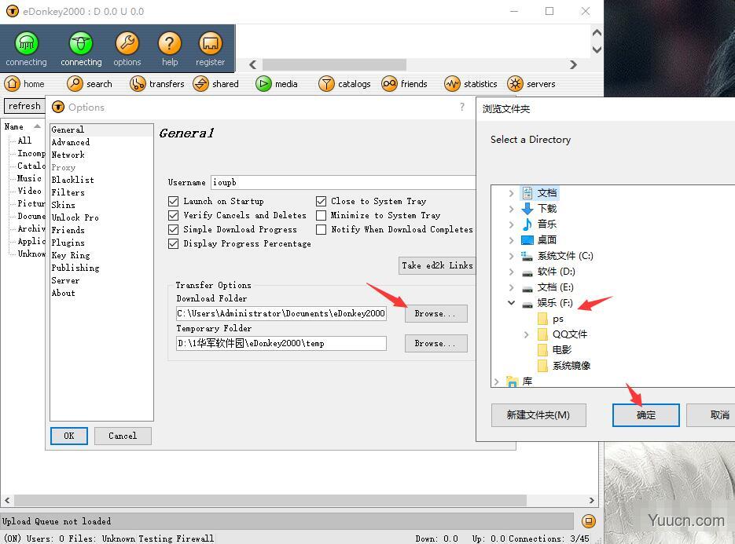Select Blacklist in options list
735x544 pixels.
[72, 180]
